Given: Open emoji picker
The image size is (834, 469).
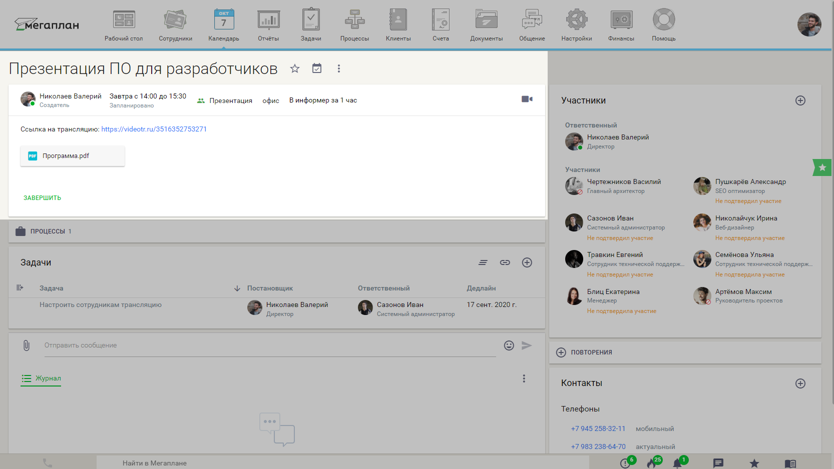Looking at the screenshot, I should tap(509, 345).
